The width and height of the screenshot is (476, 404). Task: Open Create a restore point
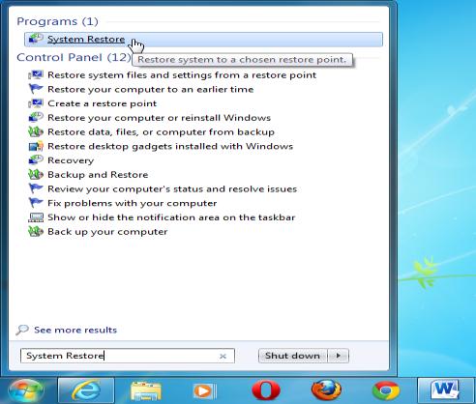(103, 103)
